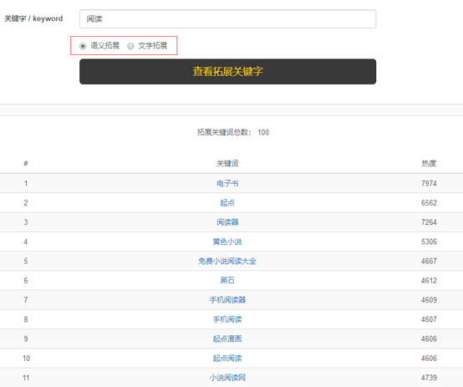Click the 热度 column header
This screenshot has width=463, height=387.
(x=429, y=163)
